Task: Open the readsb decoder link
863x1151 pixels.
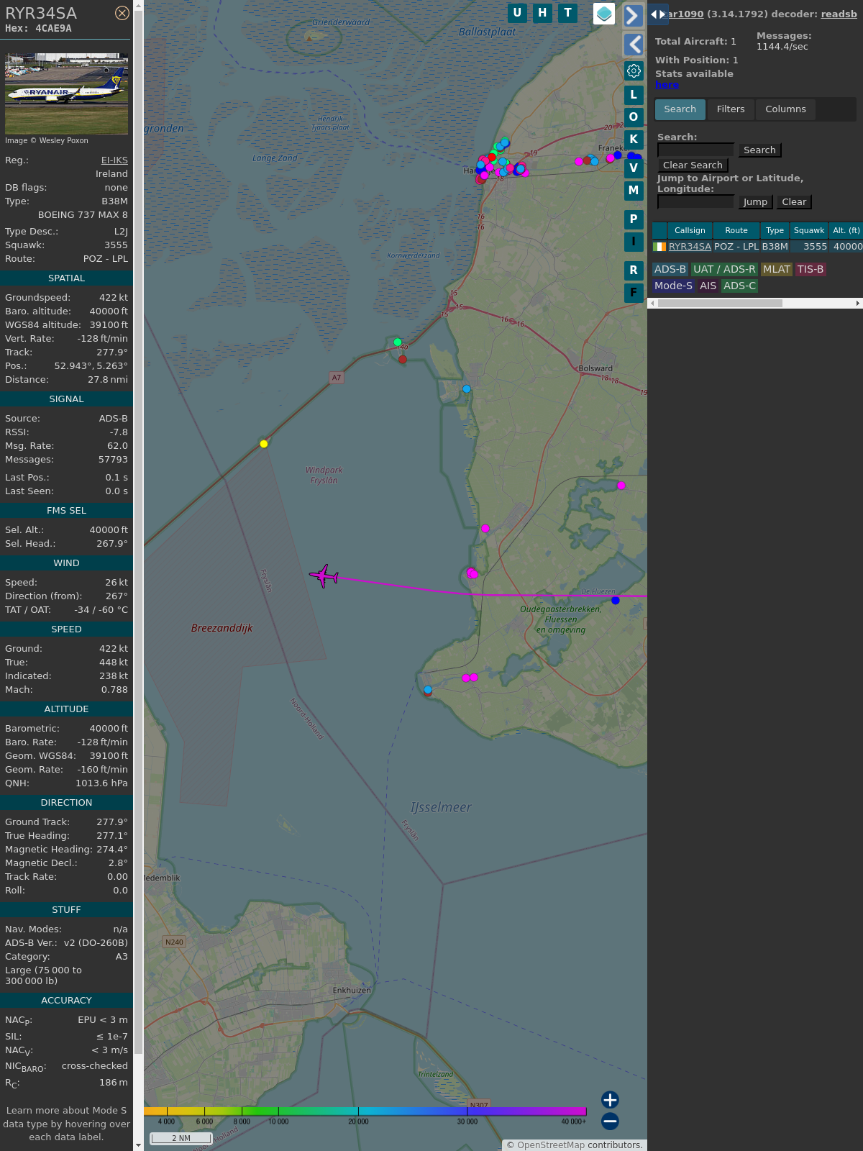Action: pos(839,14)
